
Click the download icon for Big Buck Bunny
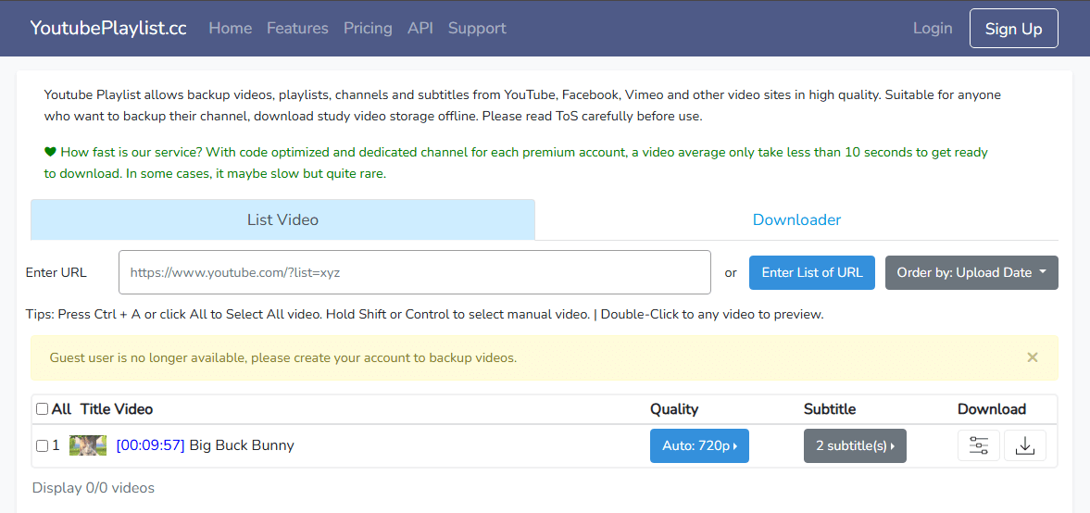pyautogui.click(x=1024, y=445)
